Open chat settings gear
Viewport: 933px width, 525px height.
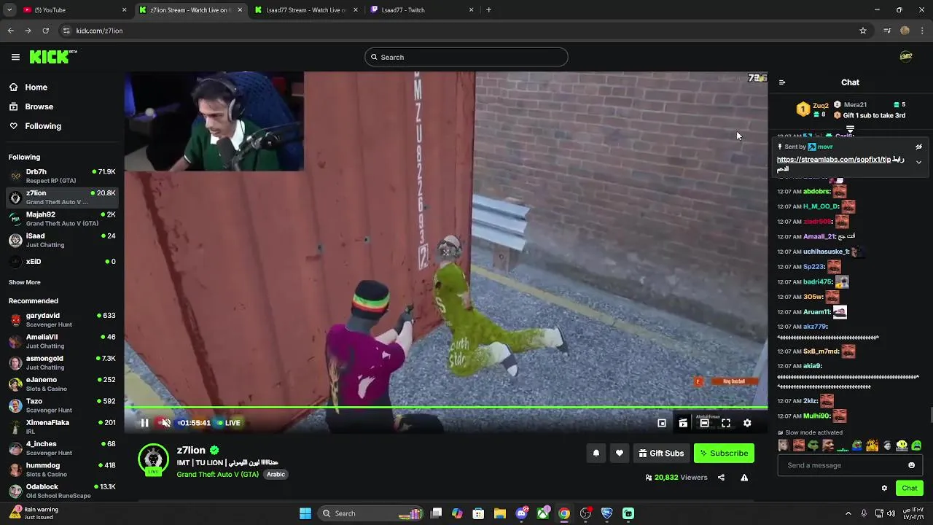click(884, 488)
